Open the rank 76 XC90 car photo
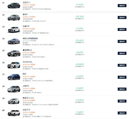This screenshot has width=129, height=119. [14, 65]
